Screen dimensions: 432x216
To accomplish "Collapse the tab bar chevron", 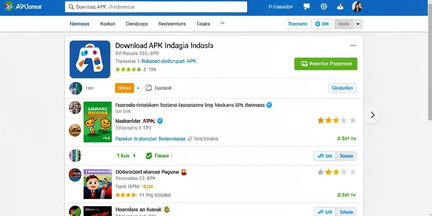I will 222,24.
